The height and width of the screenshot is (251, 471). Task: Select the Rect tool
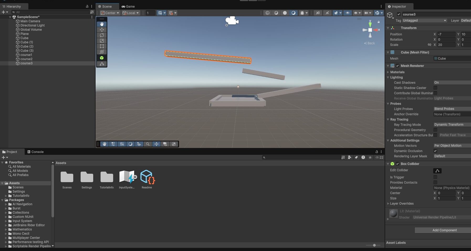click(x=102, y=46)
